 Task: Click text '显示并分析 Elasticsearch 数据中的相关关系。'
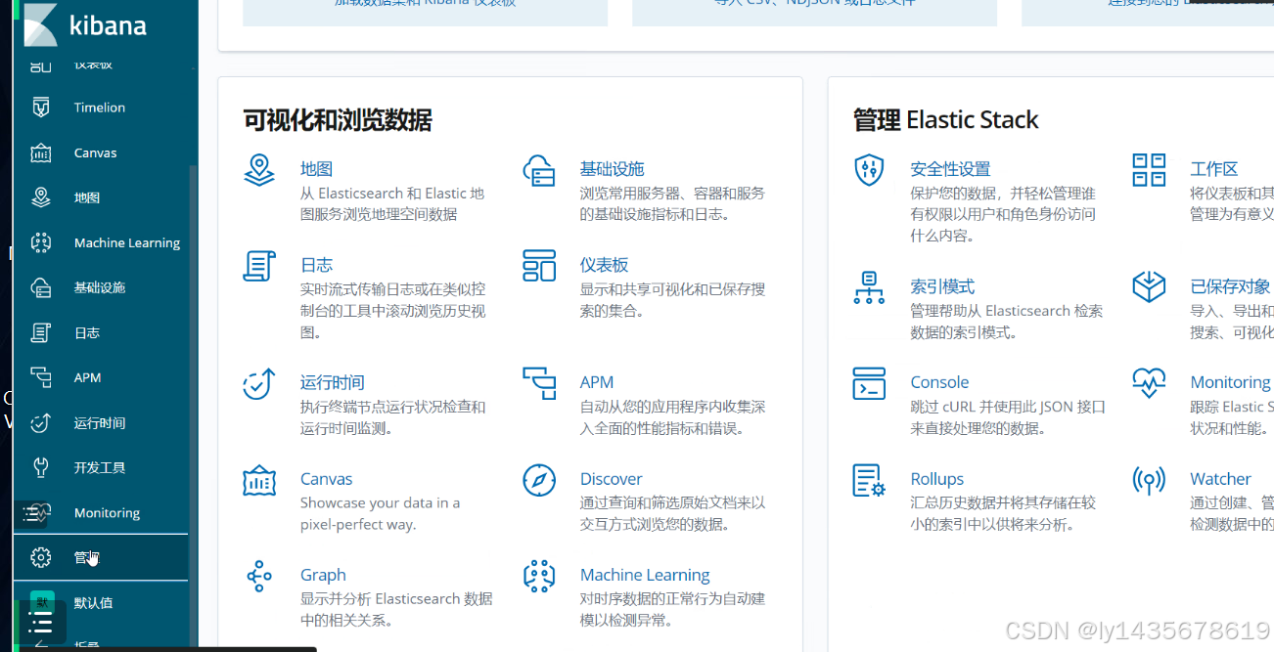click(396, 609)
